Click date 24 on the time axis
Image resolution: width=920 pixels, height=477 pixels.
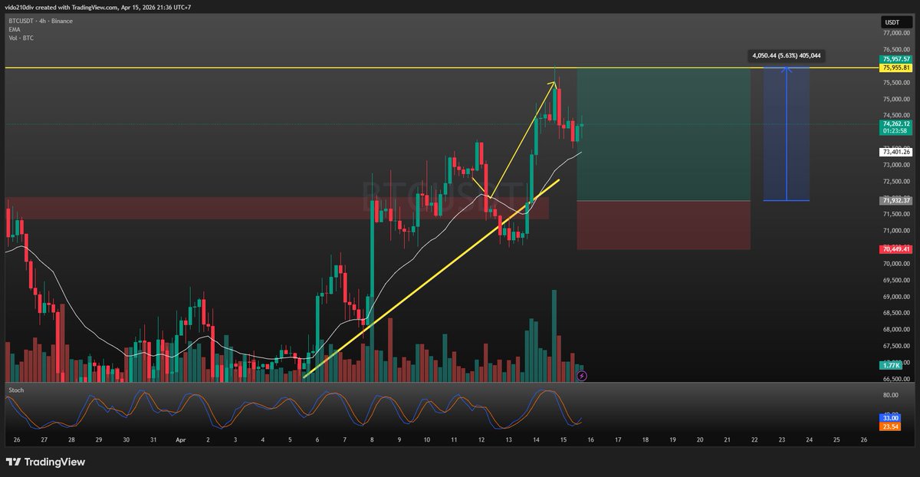point(809,441)
